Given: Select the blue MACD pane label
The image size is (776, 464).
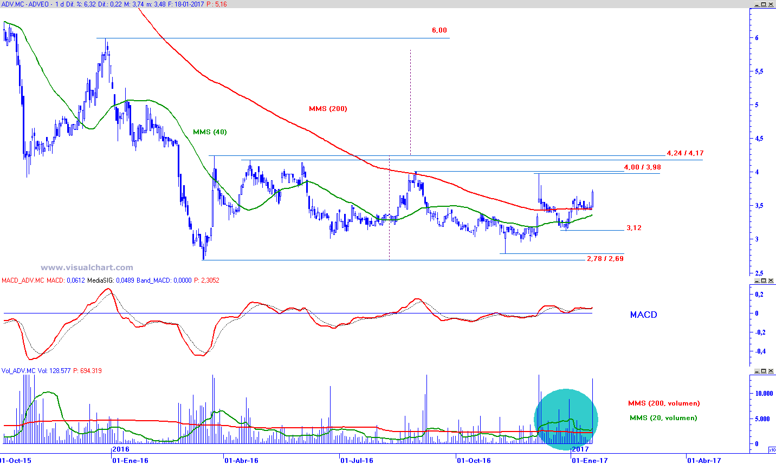Looking at the screenshot, I should (x=643, y=315).
